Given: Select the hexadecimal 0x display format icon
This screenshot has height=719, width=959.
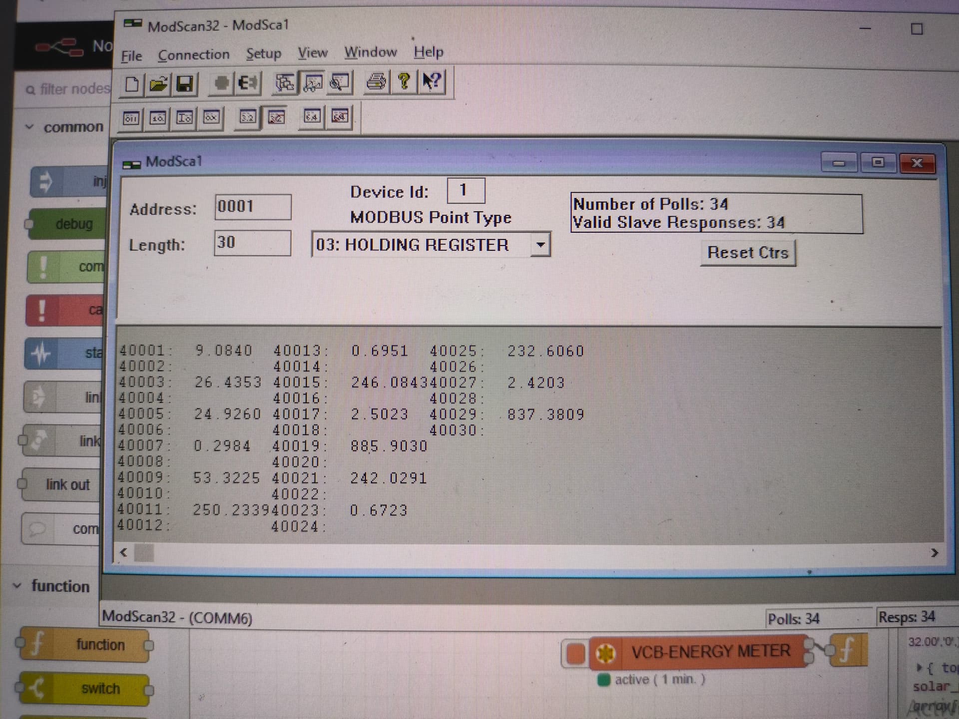Looking at the screenshot, I should pyautogui.click(x=211, y=118).
